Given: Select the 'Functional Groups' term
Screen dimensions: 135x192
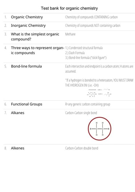Looking at the screenshot, I should pyautogui.click(x=26, y=104).
